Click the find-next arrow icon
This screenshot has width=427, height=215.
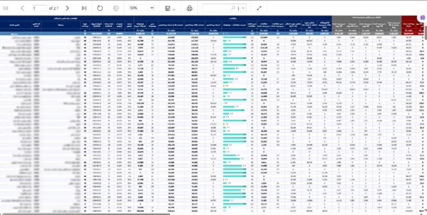point(243,8)
